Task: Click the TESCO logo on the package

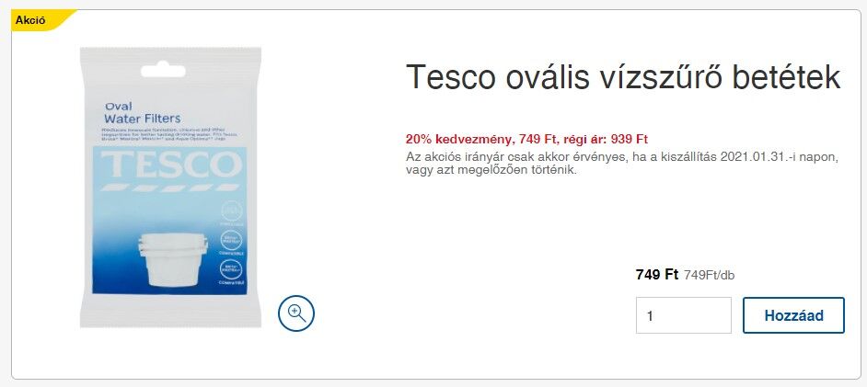Action: pyautogui.click(x=171, y=165)
